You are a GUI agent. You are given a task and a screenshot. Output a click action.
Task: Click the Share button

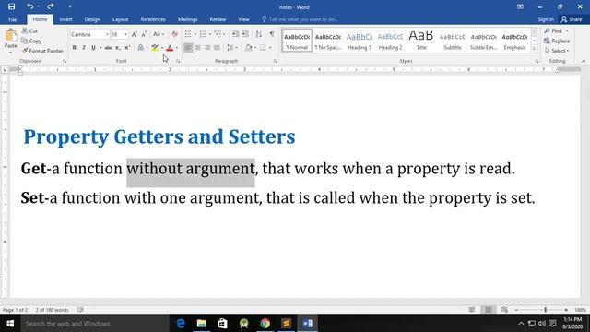point(572,19)
